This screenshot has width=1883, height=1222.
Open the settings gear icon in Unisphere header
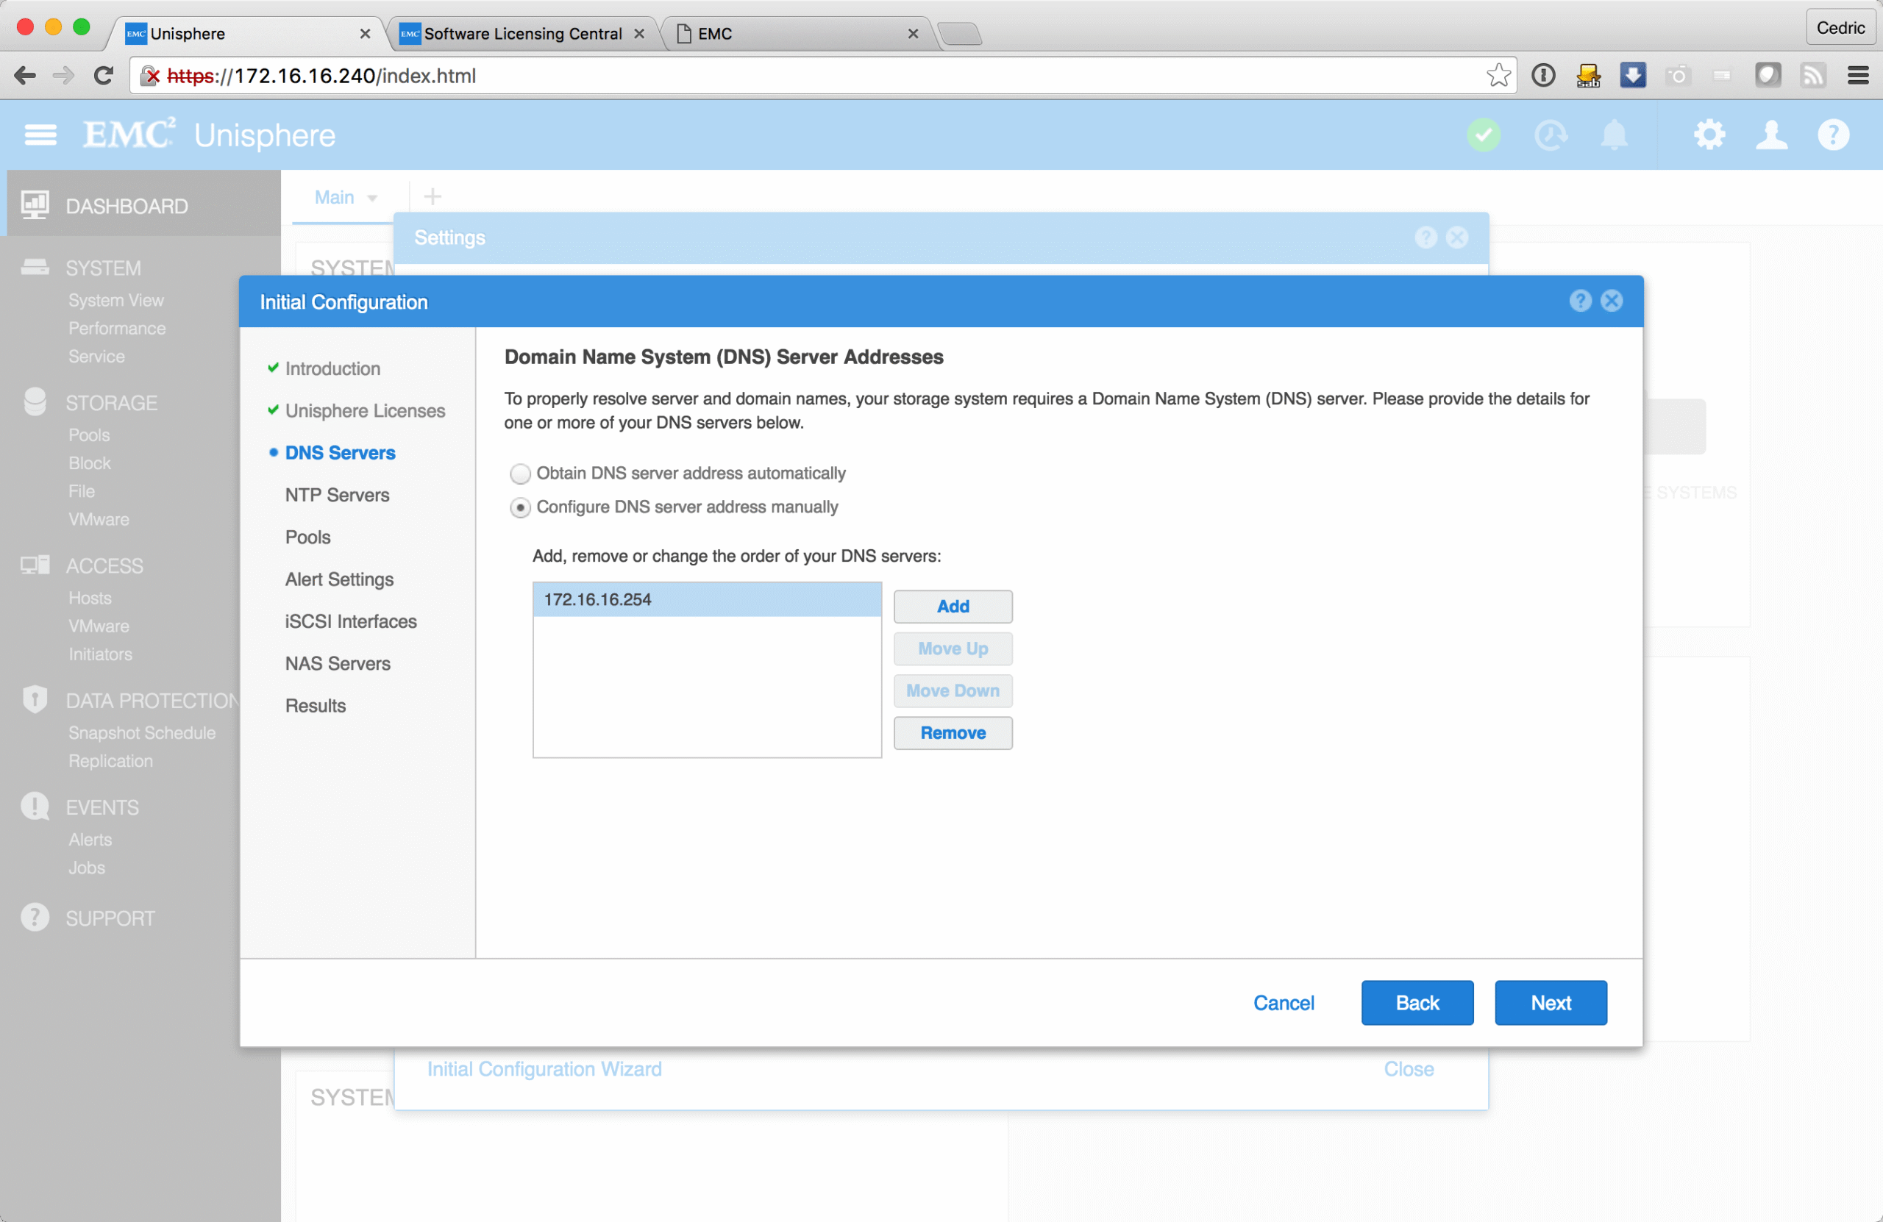(1709, 135)
